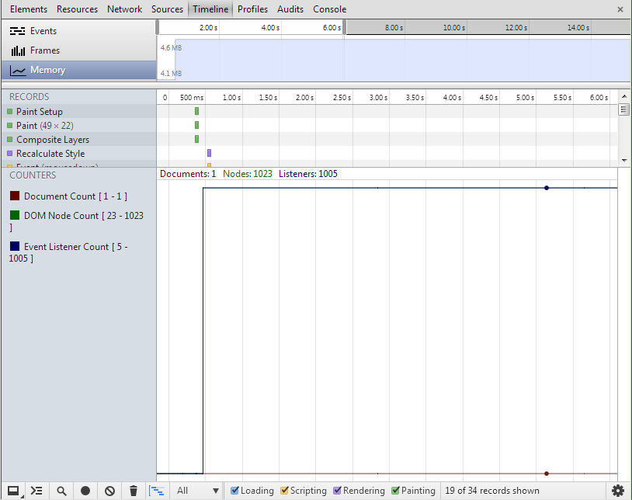The image size is (632, 500).
Task: Select the Paint Setup record
Action: pos(79,112)
